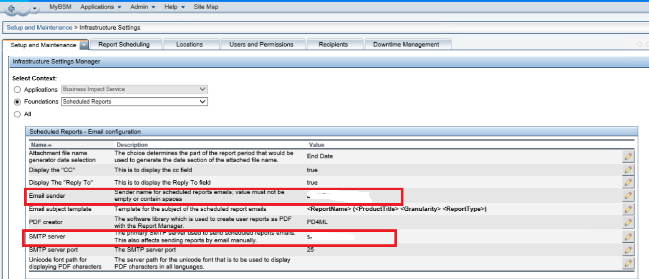Edit the Display The "Reply To" setting
The width and height of the screenshot is (649, 279).
click(628, 182)
